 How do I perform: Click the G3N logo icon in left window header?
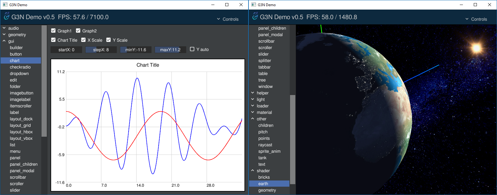point(7,16)
